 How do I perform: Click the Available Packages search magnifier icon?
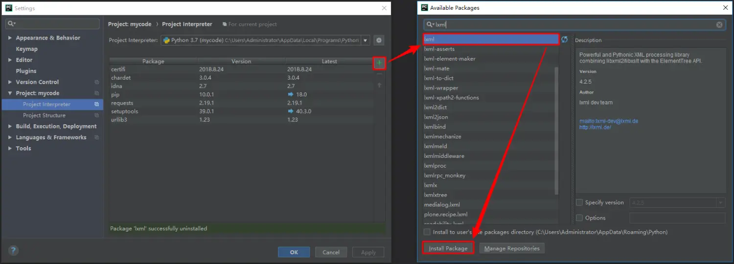(x=430, y=24)
